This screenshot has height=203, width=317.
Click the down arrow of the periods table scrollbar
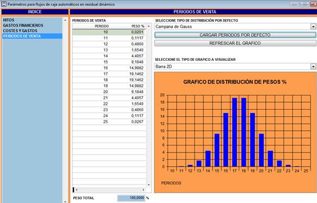click(x=149, y=185)
